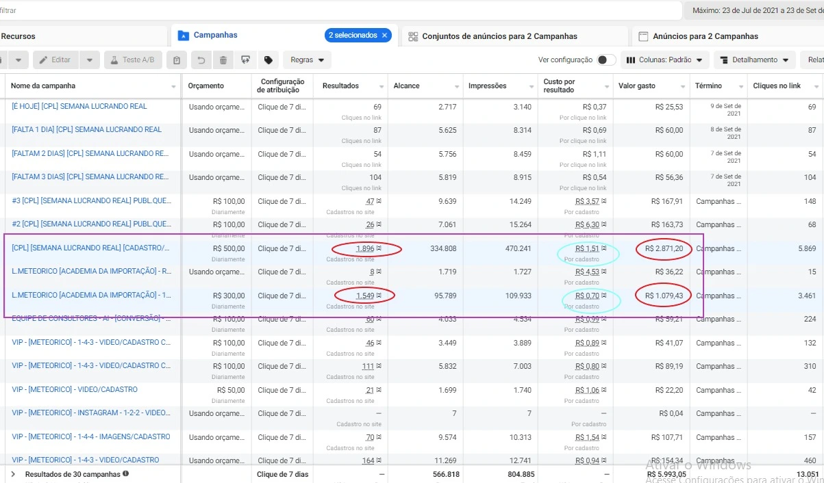
Task: Open campaign L.METEORICO [ACADEMIA DA IMPORTAÇÃO] - 1
Action: [x=92, y=295]
